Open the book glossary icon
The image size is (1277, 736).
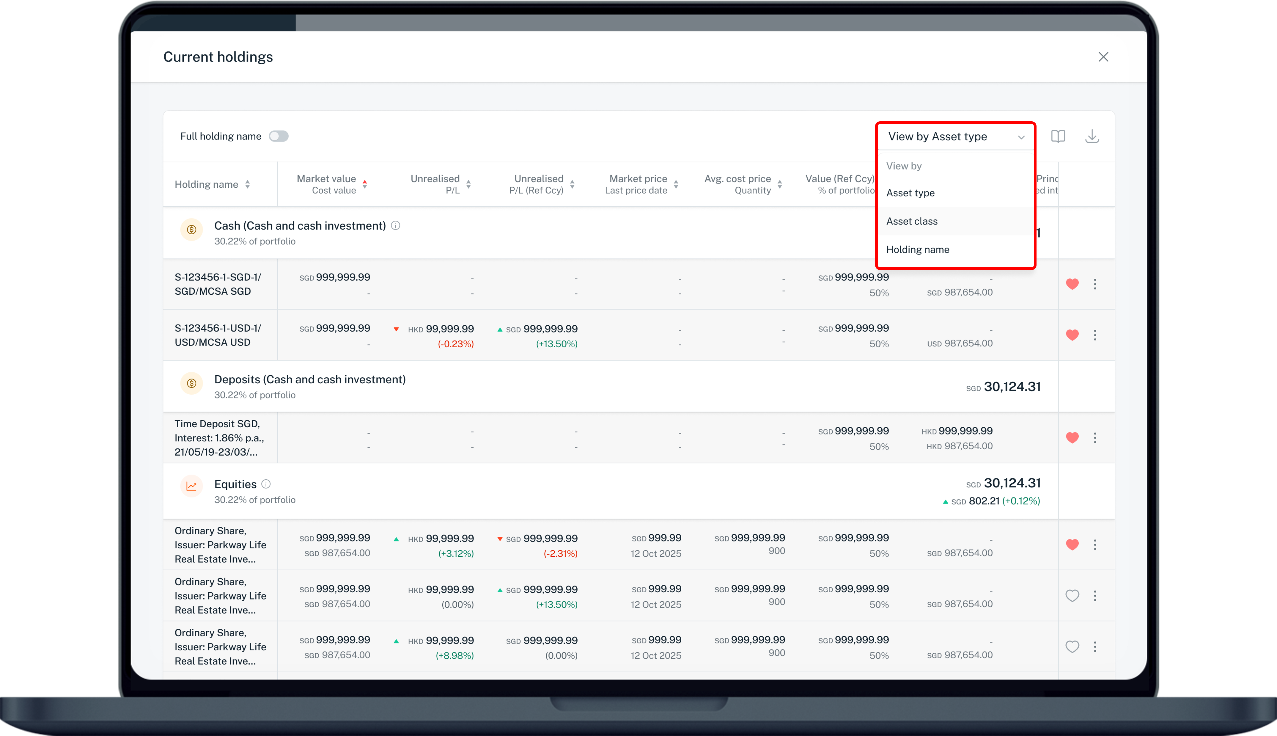click(1058, 136)
